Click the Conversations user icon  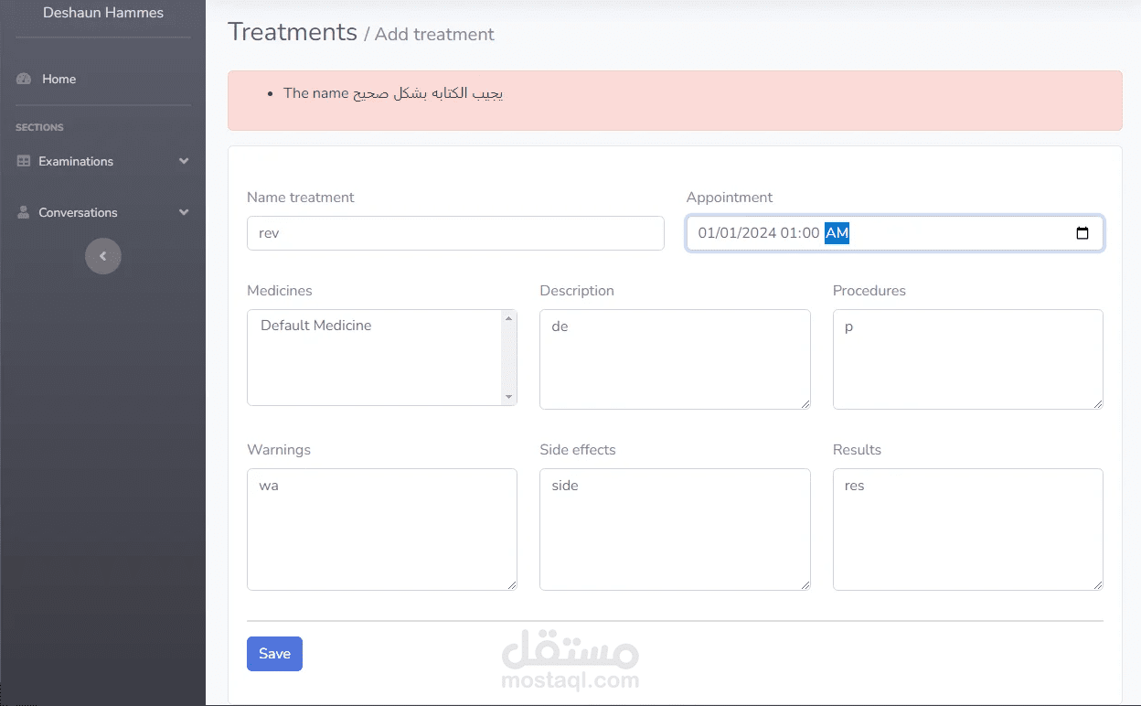click(x=24, y=212)
